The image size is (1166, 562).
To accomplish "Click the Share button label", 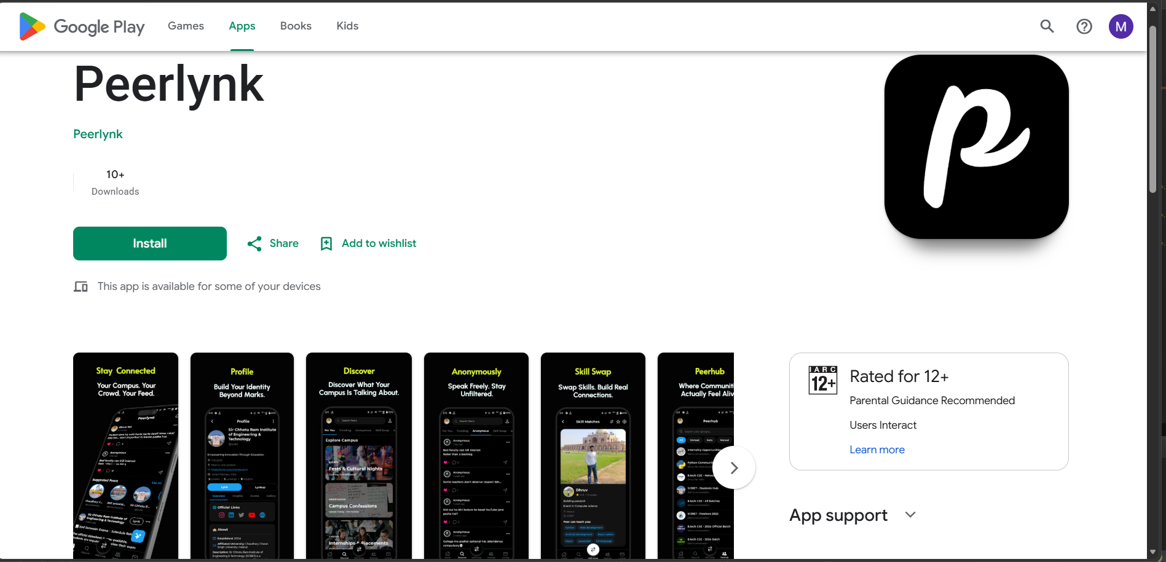I will (284, 244).
